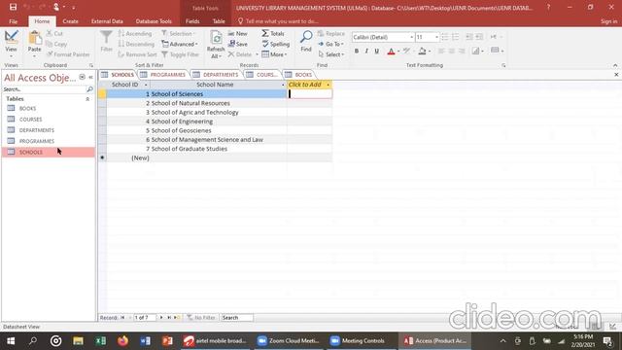The width and height of the screenshot is (622, 350).
Task: Open Click to Add column dropdown
Action: click(x=328, y=85)
